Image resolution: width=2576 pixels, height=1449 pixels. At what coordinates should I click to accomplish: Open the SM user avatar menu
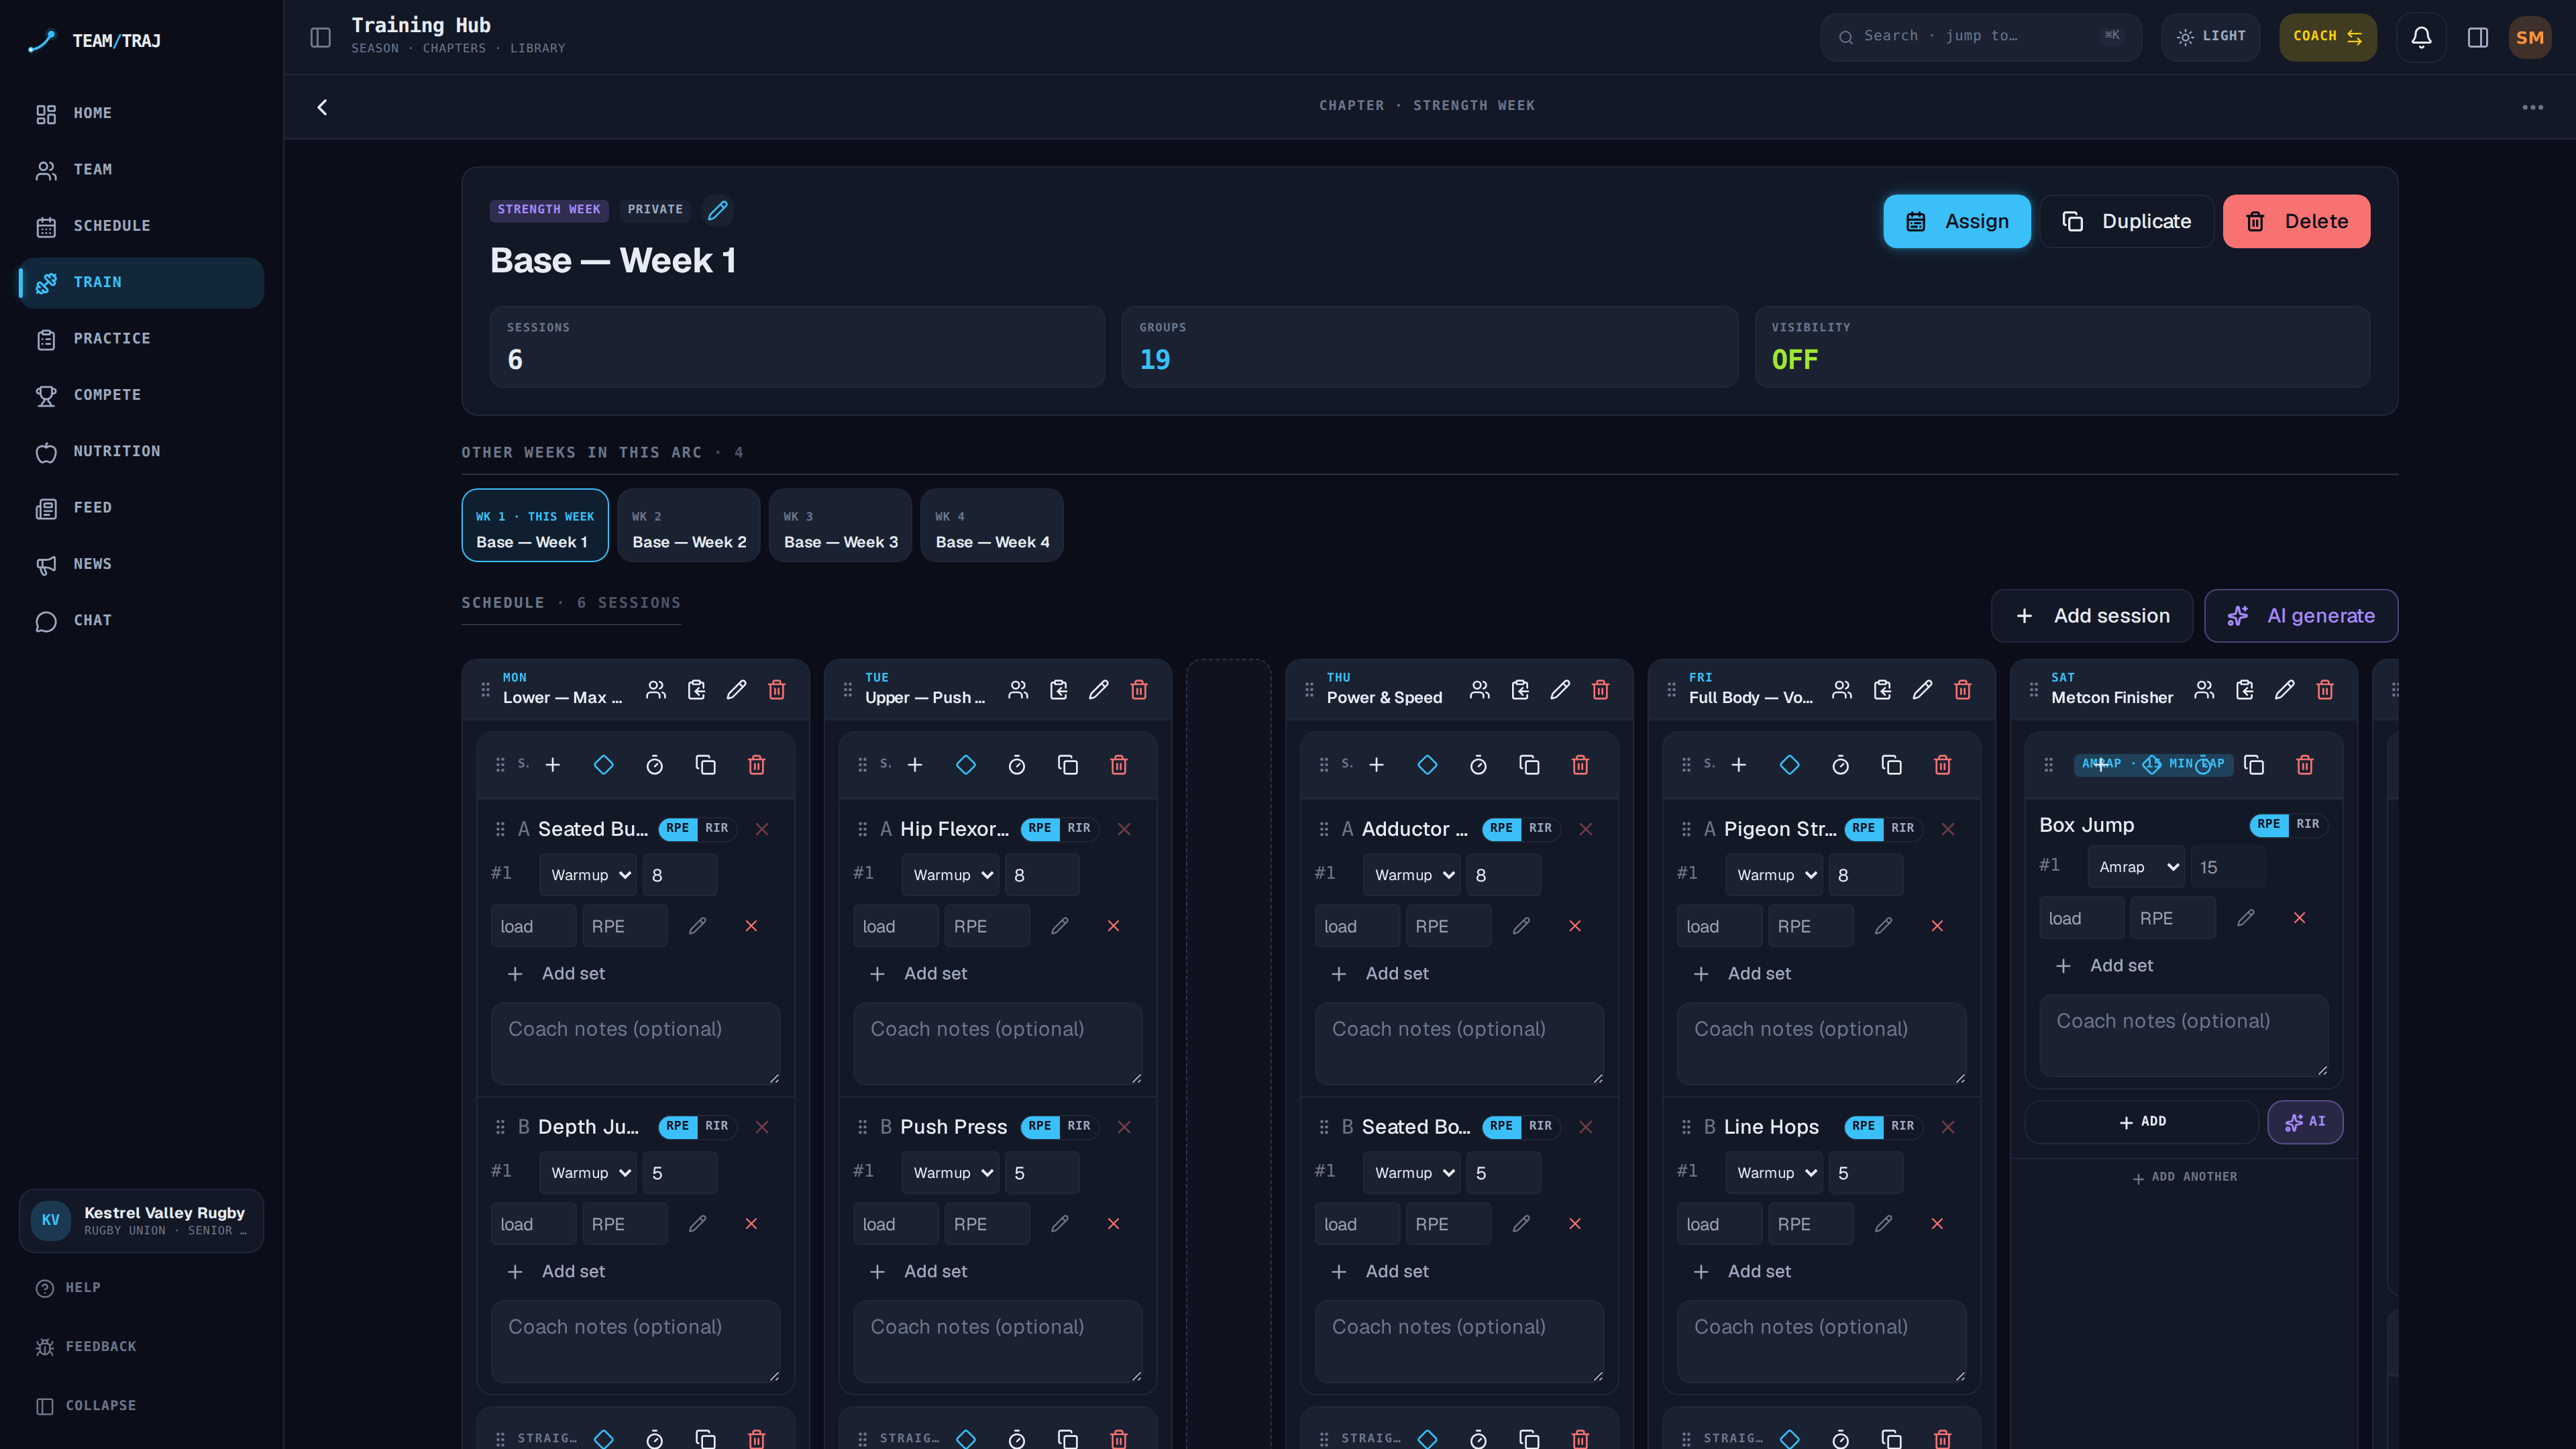coord(2530,37)
